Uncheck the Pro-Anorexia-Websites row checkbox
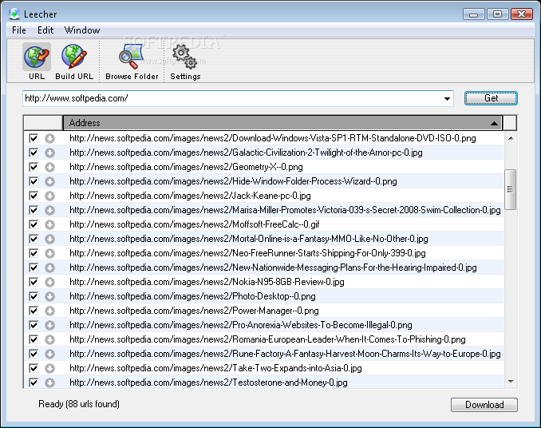This screenshot has width=541, height=428. click(34, 325)
